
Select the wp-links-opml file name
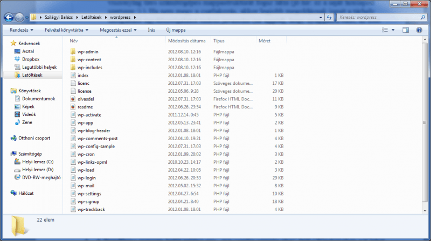pos(92,162)
